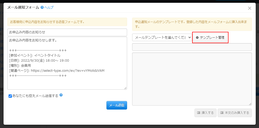Click the help icon next to 控えメール送信する
259x128 pixels.
tap(61, 95)
